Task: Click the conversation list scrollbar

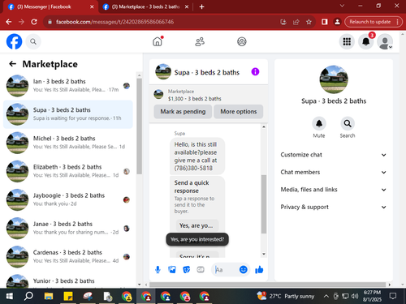Action: tap(139, 126)
